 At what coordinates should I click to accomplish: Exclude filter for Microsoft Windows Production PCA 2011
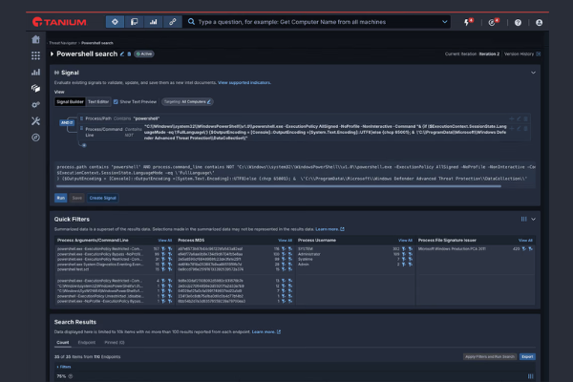tap(530, 249)
